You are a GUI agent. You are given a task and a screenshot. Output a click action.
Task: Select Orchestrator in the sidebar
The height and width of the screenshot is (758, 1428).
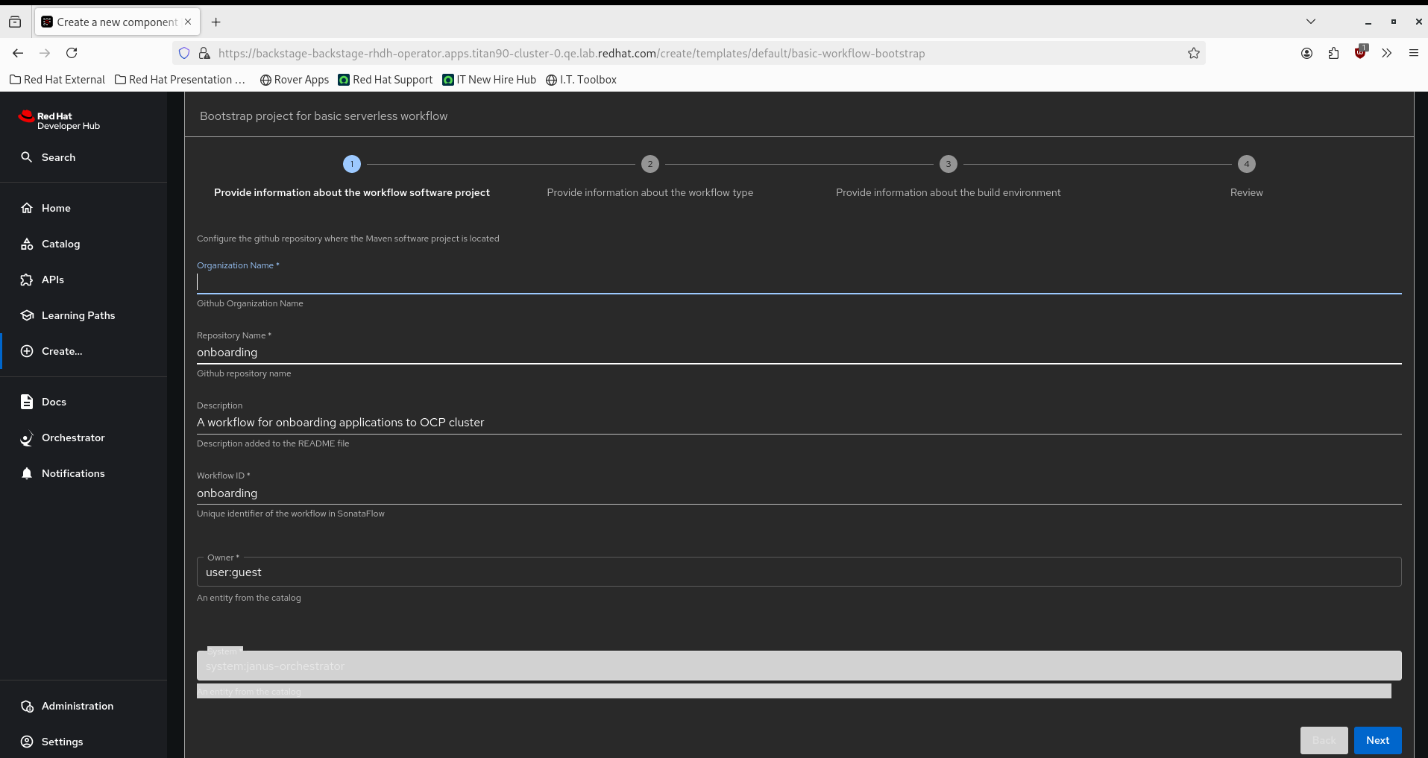(x=73, y=438)
